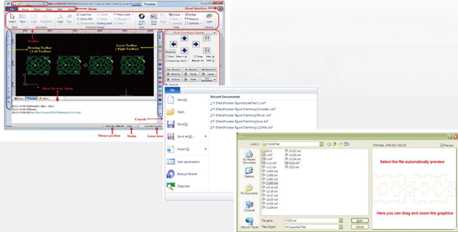Click create new folder icon in Open dialog
This screenshot has width=458, height=232.
(x=340, y=144)
